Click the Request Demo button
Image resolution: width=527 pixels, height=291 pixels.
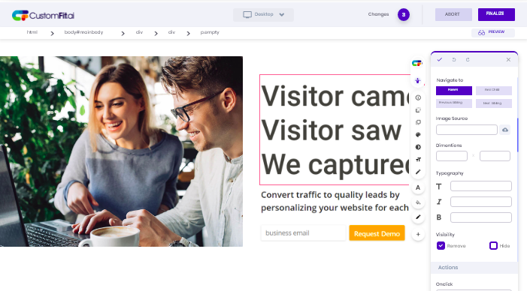pyautogui.click(x=377, y=233)
